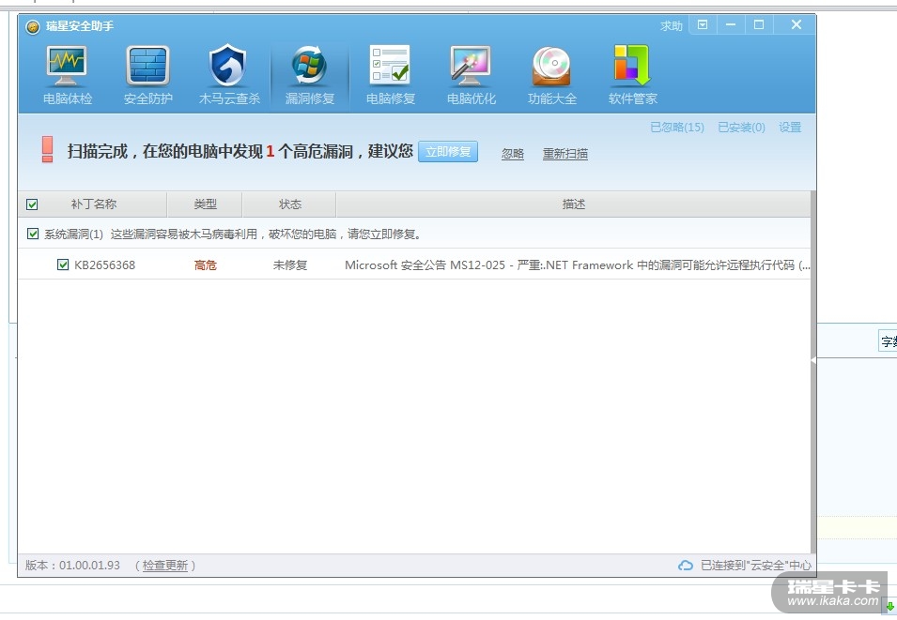The image size is (897, 620).
Task: Click the 版本：01.00.01.93 version text
Action: click(x=72, y=566)
